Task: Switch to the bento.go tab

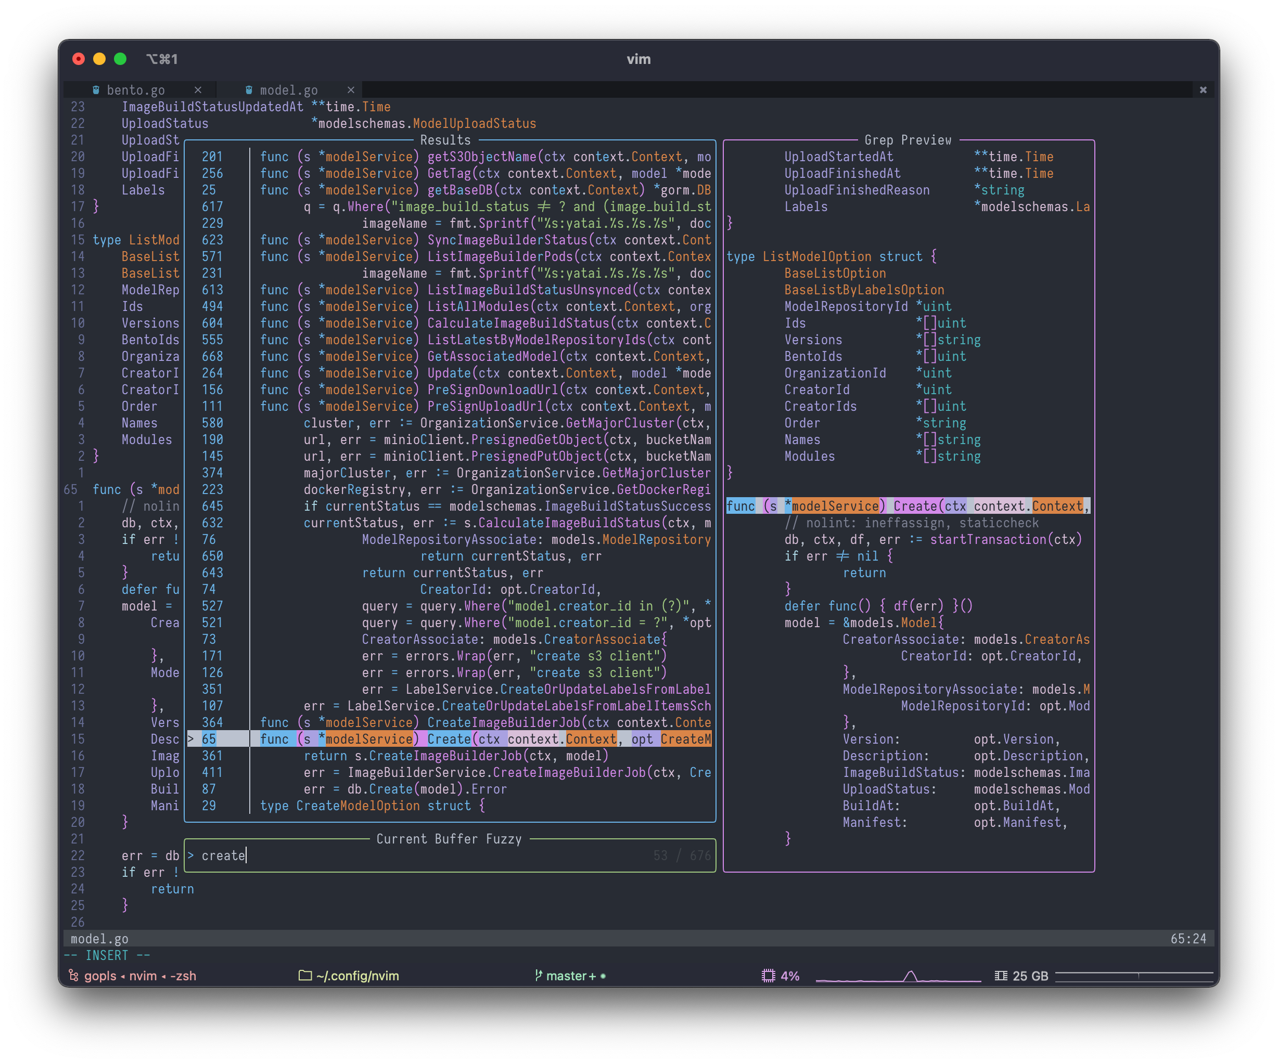Action: tap(135, 89)
